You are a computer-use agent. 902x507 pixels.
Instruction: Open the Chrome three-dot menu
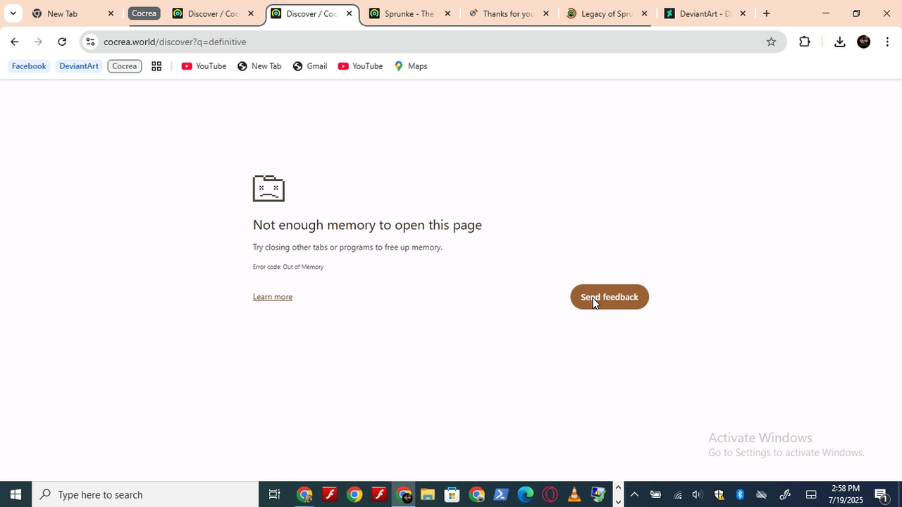(887, 42)
